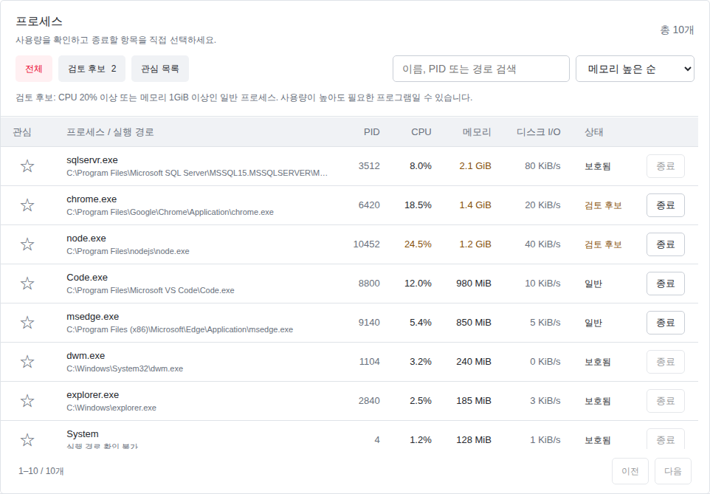Select the chrome.exe process name
Viewport: 710px width, 494px height.
92,199
